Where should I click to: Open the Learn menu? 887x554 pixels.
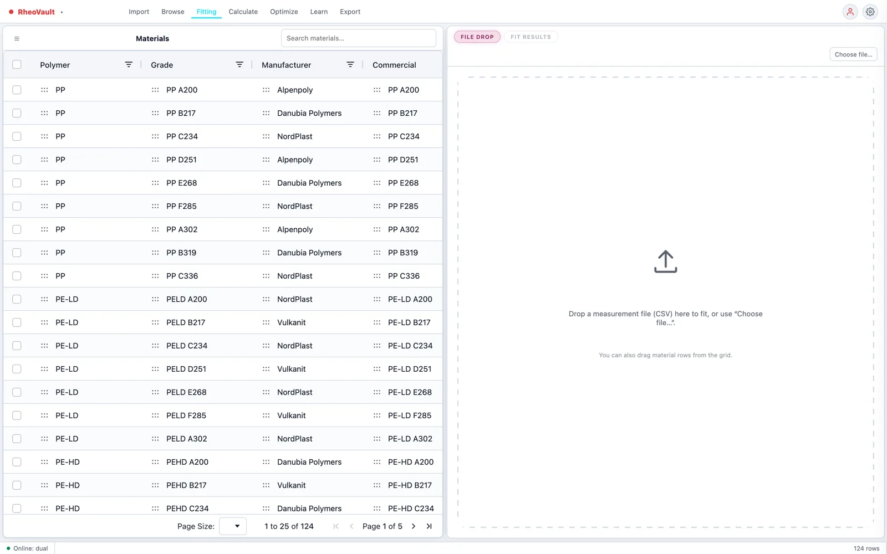319,12
